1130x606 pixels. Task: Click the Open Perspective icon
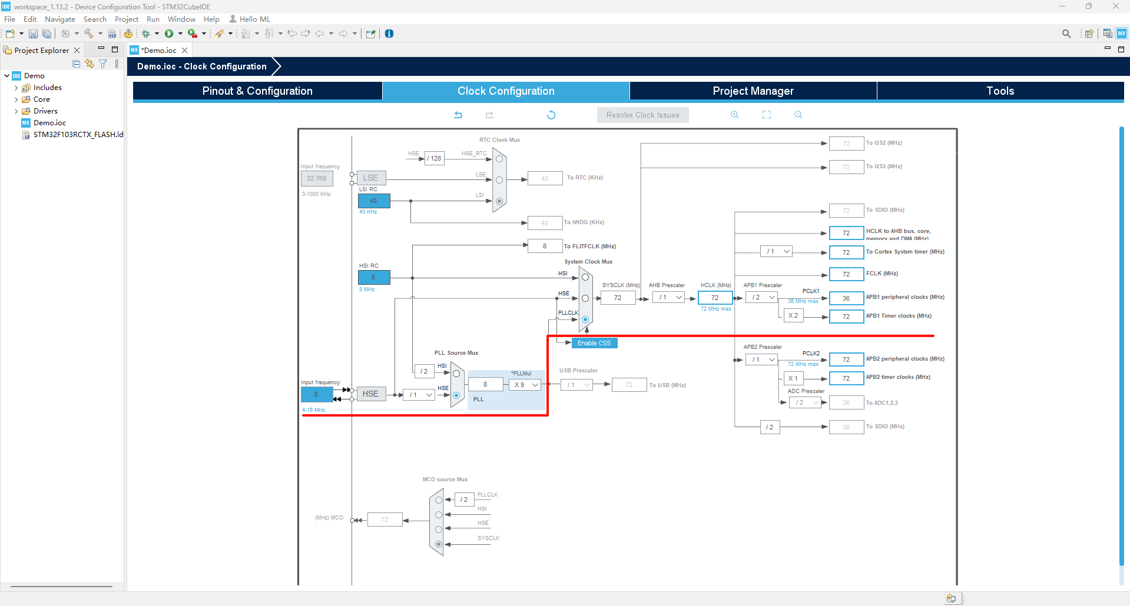pyautogui.click(x=1089, y=34)
